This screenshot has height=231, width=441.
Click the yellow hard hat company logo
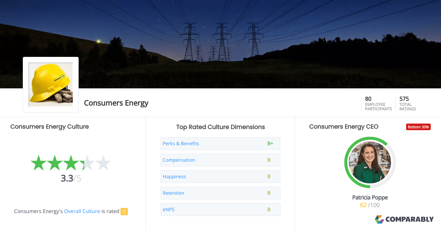click(50, 84)
